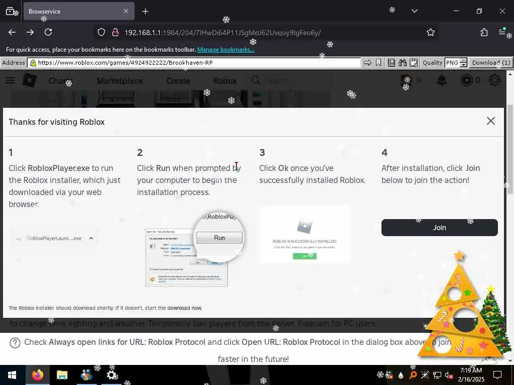
Task: Go forward with the browser forward arrow
Action: [30, 32]
